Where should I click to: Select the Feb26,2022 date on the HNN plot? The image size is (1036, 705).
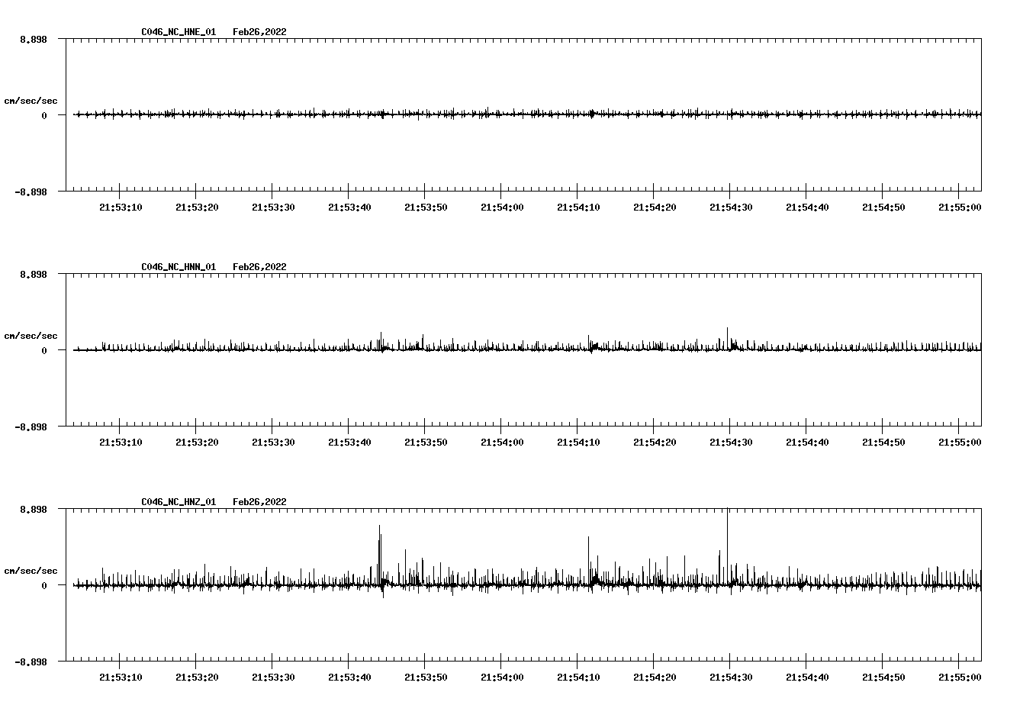click(259, 267)
